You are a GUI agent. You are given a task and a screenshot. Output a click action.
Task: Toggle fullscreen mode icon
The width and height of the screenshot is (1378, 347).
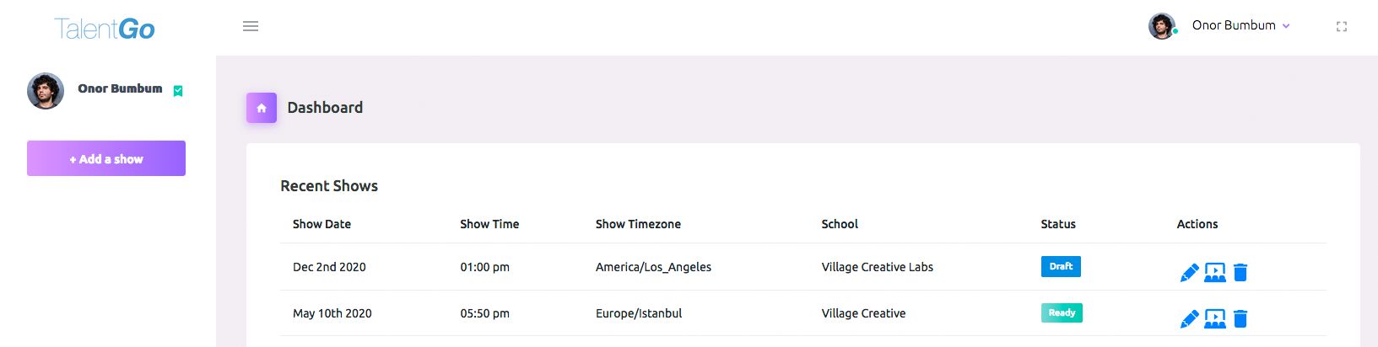tap(1342, 27)
